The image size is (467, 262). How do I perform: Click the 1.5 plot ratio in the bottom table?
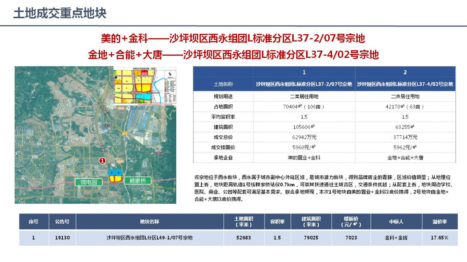[277, 237]
